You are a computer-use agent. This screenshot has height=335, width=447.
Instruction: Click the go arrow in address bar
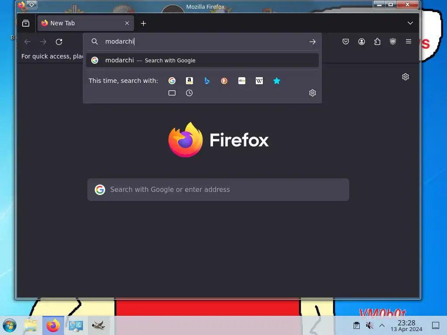(x=313, y=42)
